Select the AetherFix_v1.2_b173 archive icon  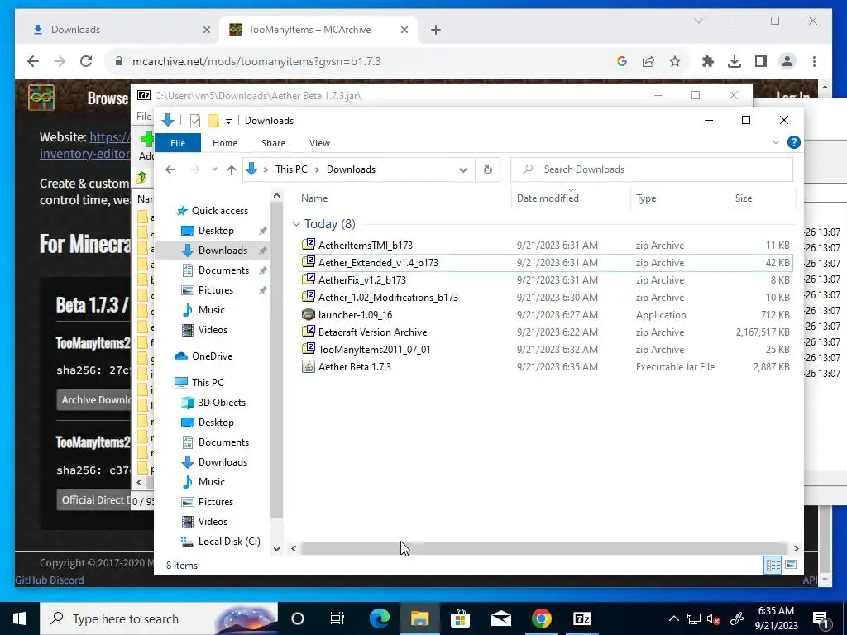(309, 279)
